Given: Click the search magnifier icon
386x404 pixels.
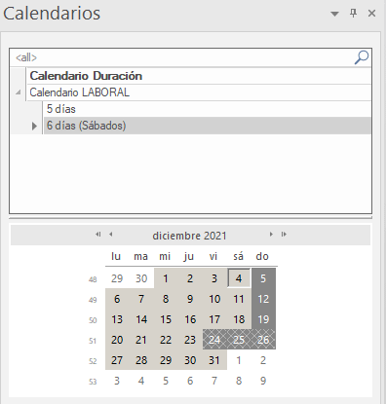Looking at the screenshot, I should [x=362, y=57].
